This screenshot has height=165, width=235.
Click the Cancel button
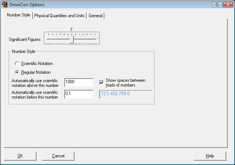(x=58, y=156)
